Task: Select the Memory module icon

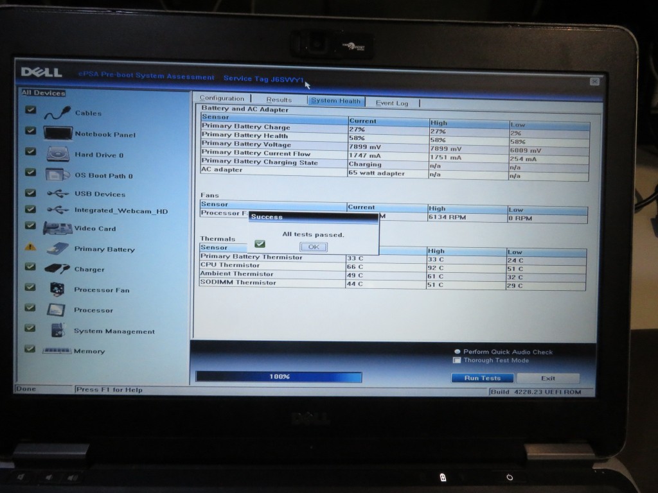Action: [57, 350]
